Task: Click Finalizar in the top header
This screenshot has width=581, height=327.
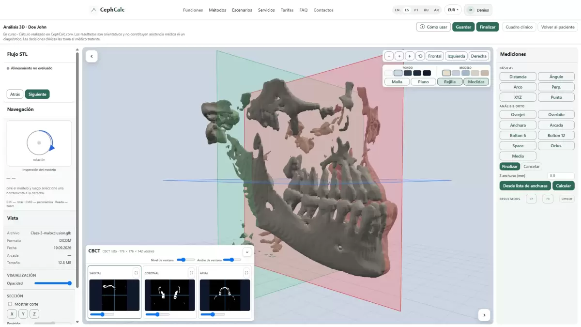Action: coord(488,27)
